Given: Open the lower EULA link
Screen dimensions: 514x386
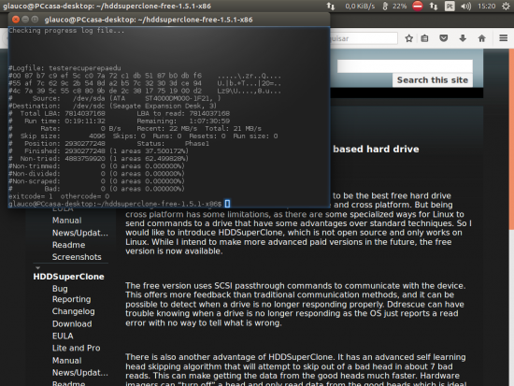Looking at the screenshot, I should pos(63,336).
